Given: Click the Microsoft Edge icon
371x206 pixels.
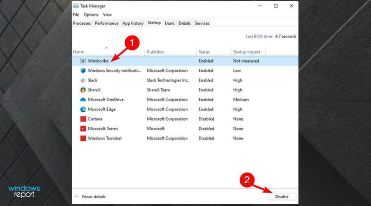Looking at the screenshot, I should click(x=83, y=110).
